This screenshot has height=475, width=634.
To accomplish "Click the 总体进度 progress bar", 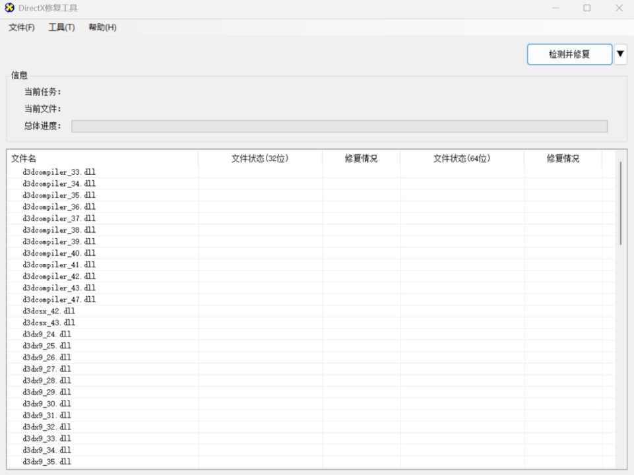I will [339, 126].
